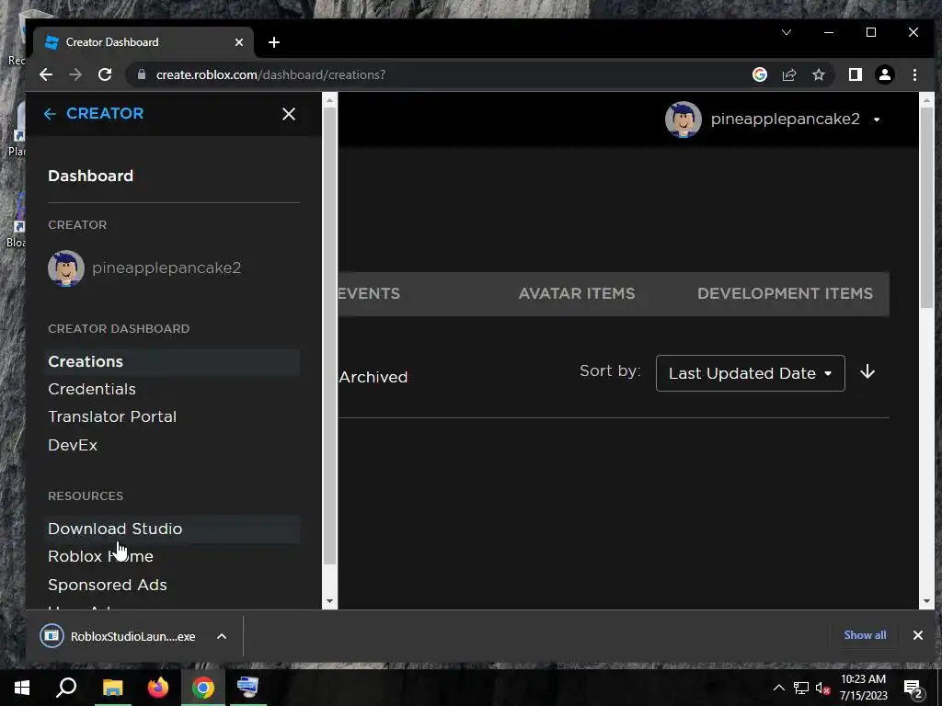Go back using the browser back arrow
The height and width of the screenshot is (706, 942).
46,74
